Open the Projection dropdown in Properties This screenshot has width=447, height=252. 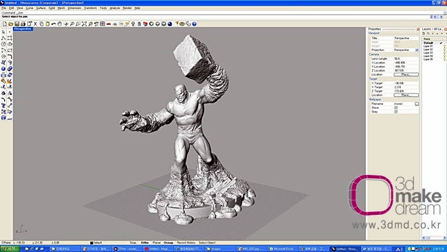pos(417,50)
